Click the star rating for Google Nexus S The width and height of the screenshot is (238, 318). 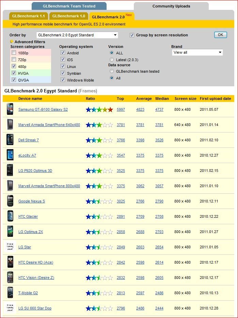(99, 201)
